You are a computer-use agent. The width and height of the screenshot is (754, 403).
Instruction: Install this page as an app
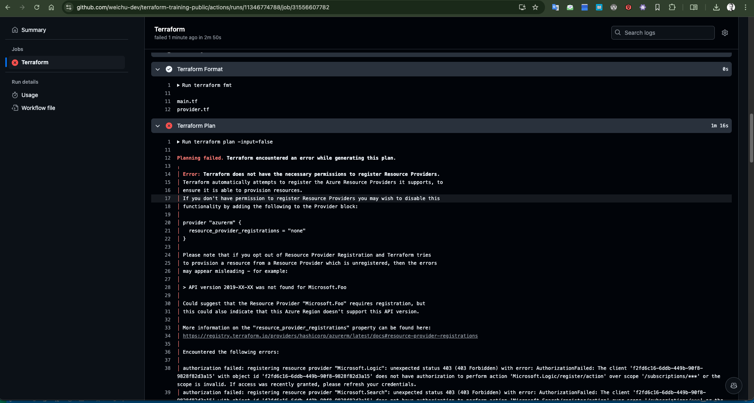coord(522,7)
